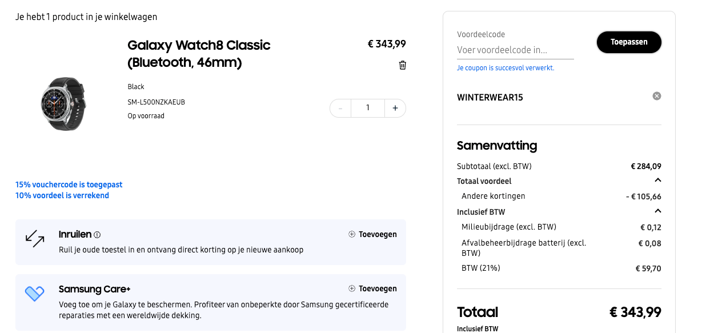Image resolution: width=718 pixels, height=333 pixels.
Task: Remove the WINTERWEAR15 coupon code
Action: click(656, 96)
